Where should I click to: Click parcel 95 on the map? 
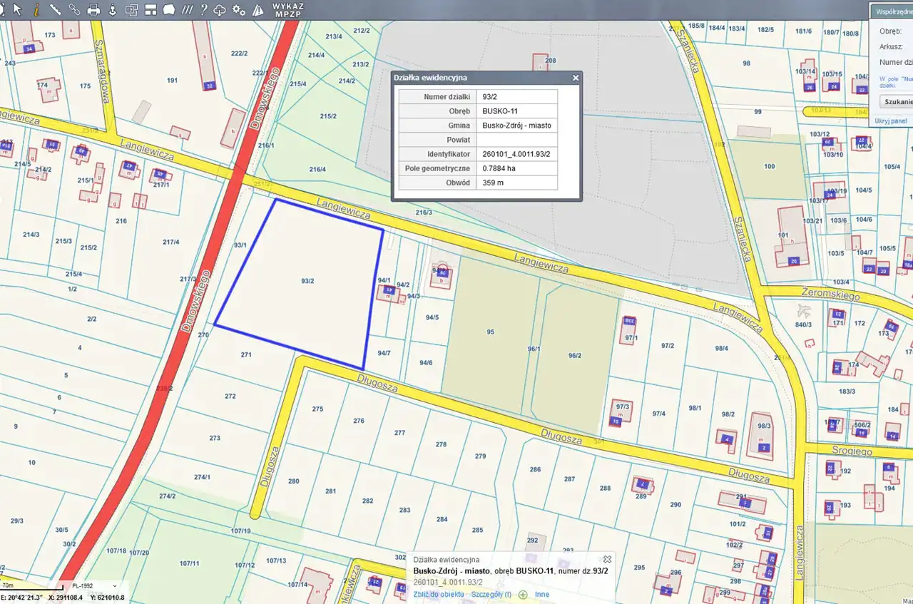coord(490,332)
